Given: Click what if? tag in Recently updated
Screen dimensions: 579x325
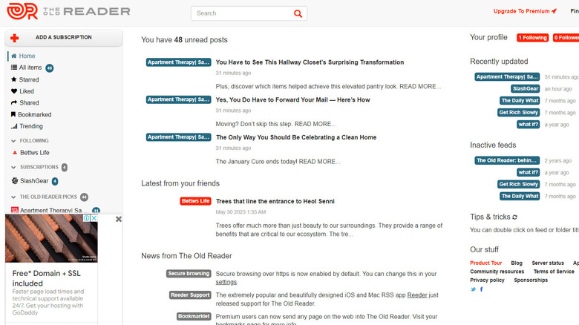Looking at the screenshot, I should [528, 125].
